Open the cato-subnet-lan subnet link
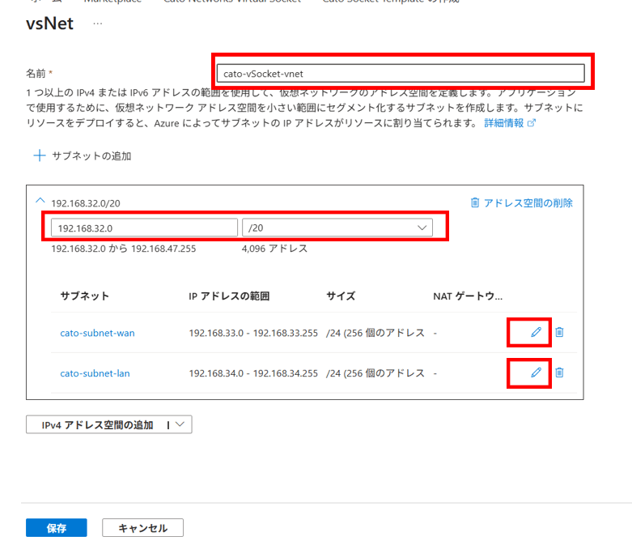This screenshot has height=545, width=632. pos(95,373)
